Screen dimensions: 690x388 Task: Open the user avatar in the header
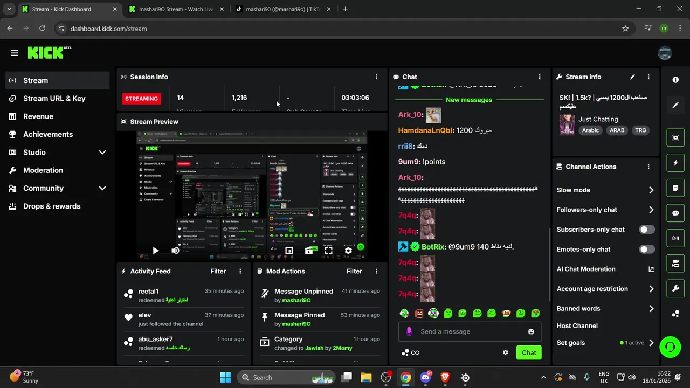pos(665,53)
